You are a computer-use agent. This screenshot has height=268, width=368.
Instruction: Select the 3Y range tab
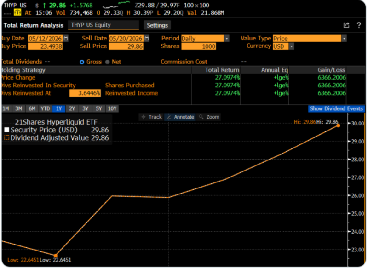pos(86,108)
